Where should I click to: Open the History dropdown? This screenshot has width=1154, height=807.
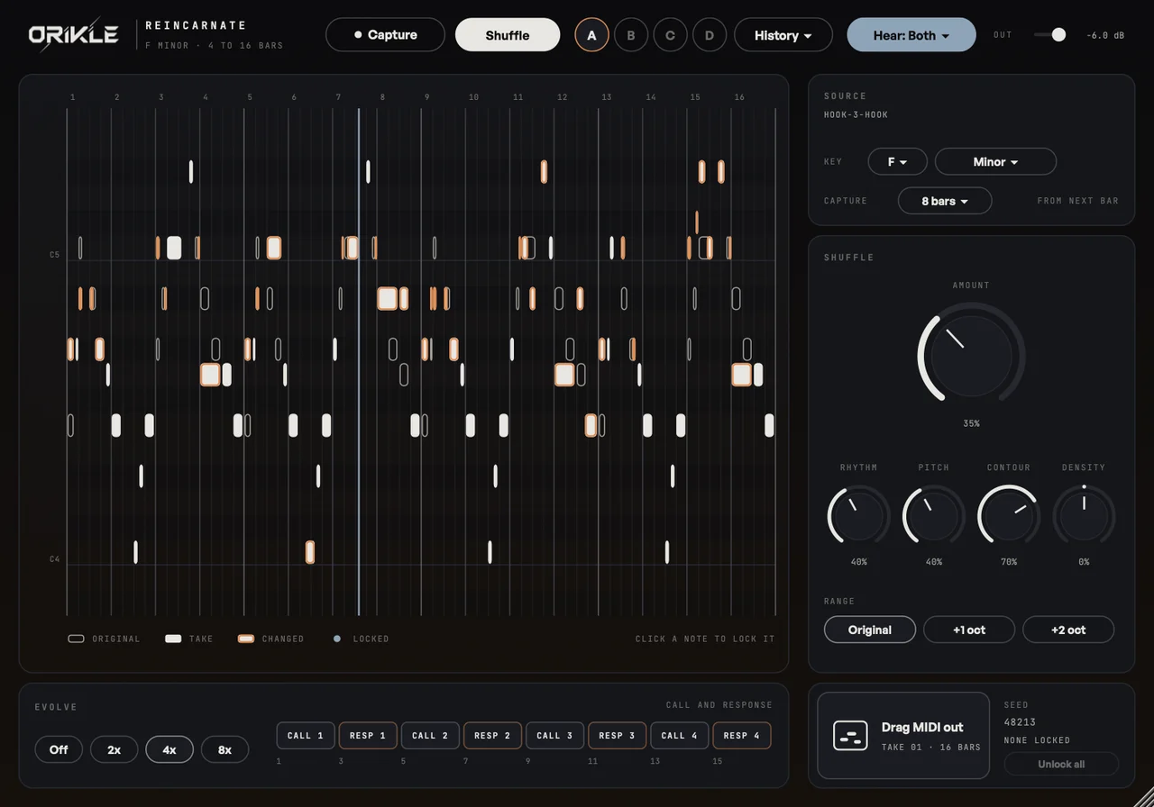[x=783, y=35]
